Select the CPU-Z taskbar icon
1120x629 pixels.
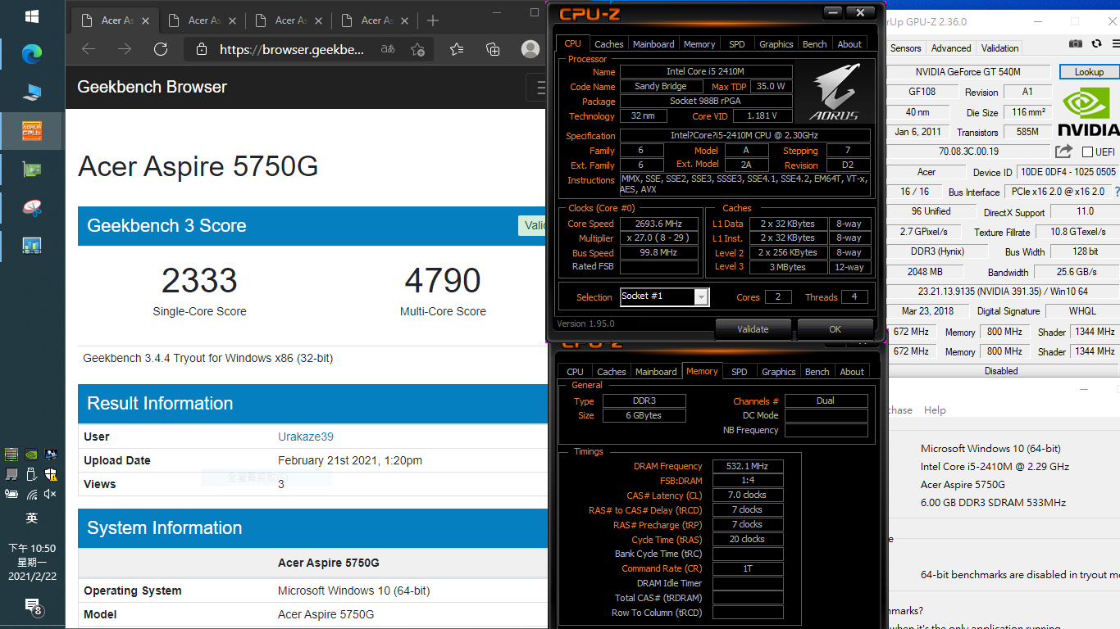pyautogui.click(x=32, y=131)
